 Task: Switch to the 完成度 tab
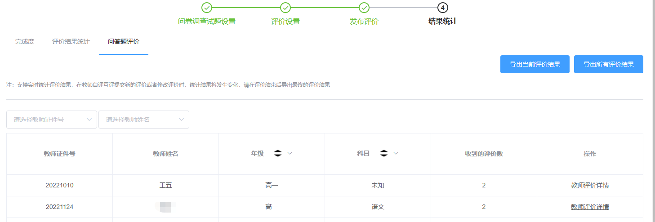[x=25, y=42]
